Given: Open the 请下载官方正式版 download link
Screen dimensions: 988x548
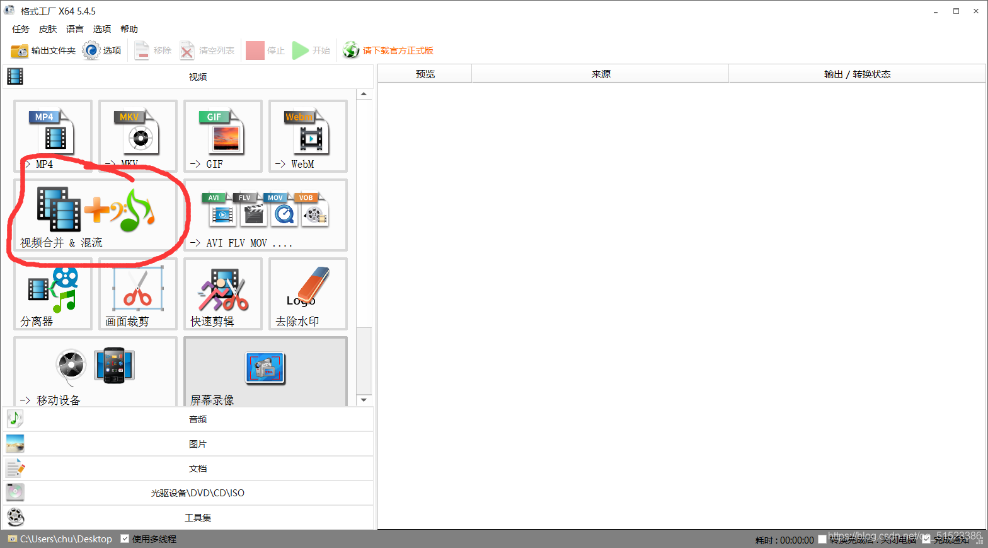Looking at the screenshot, I should 388,50.
